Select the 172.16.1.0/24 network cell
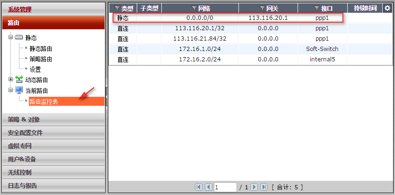The image size is (395, 195). (200, 49)
